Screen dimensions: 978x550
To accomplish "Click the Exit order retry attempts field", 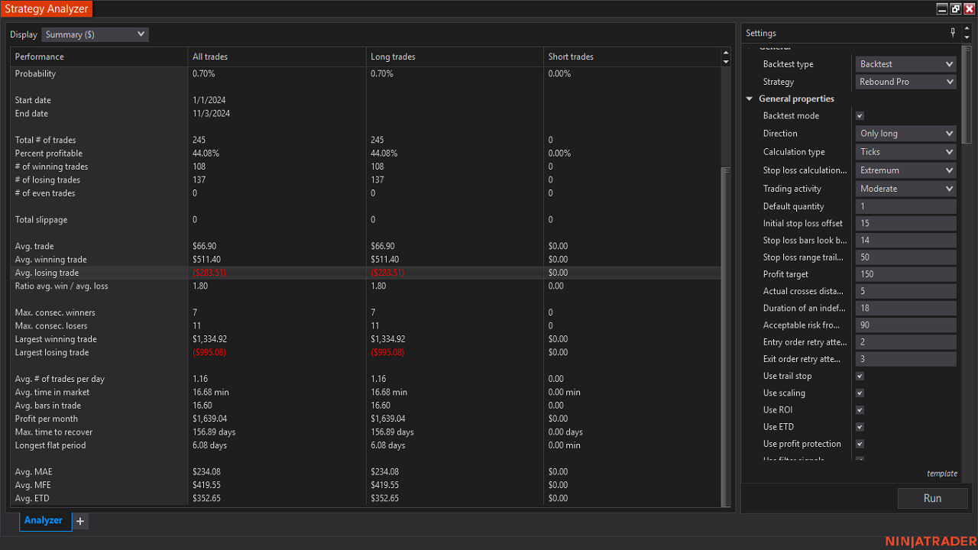I will (906, 359).
